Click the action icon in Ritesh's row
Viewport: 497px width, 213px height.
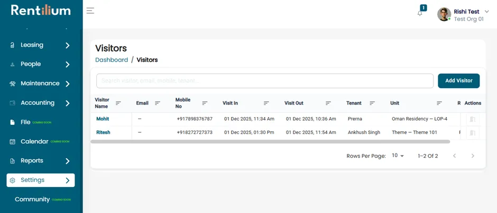(473, 133)
